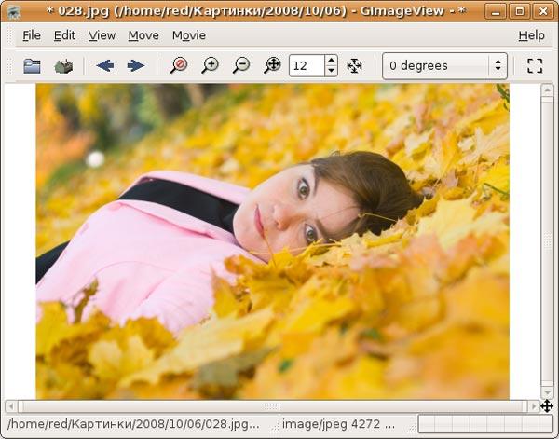Decrease zoom value with the down stepper

pos(331,71)
